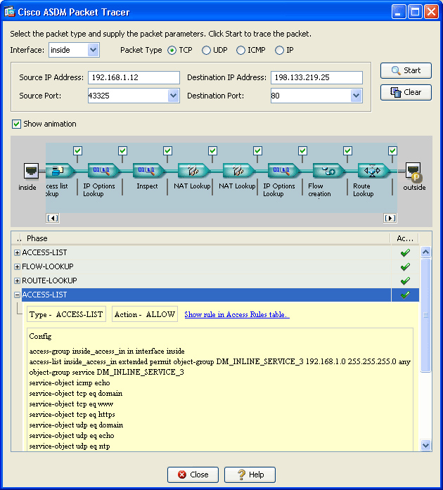Open Show rule in Access Rules table link
This screenshot has width=443, height=490.
pos(237,314)
